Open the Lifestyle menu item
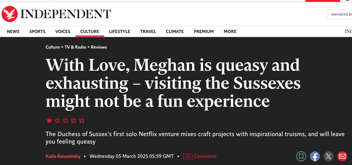The width and height of the screenshot is (352, 165). tap(119, 31)
